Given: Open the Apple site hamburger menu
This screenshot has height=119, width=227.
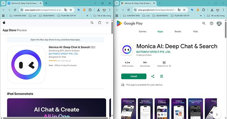Looking at the screenshot, I should [x=107, y=23].
